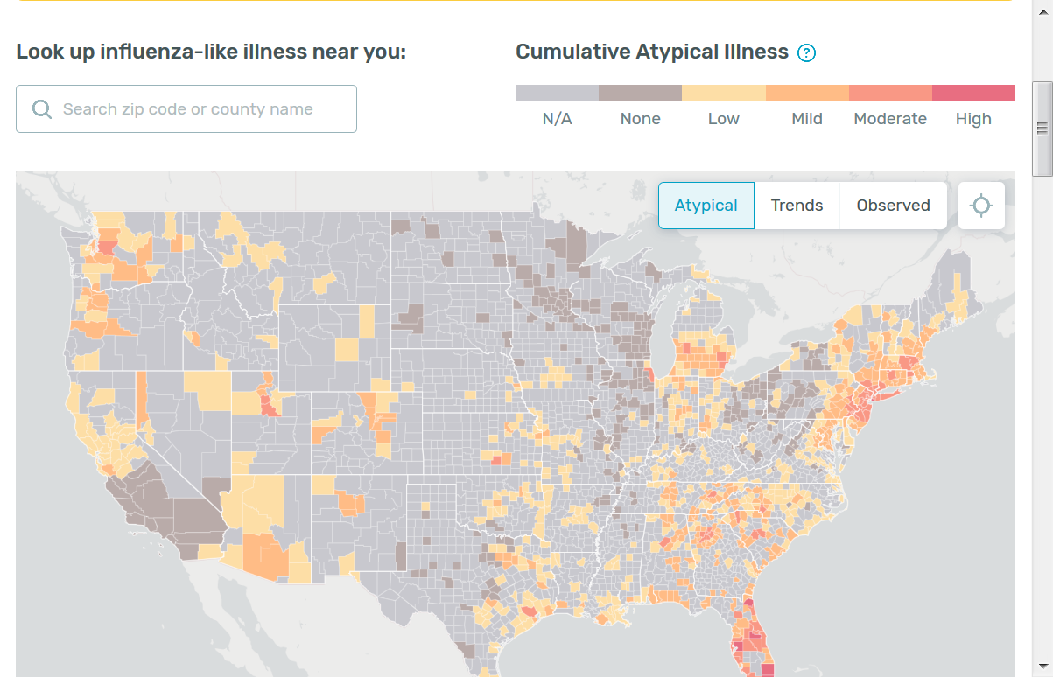The height and width of the screenshot is (677, 1053).
Task: Click the Moderate legend label text
Action: pyautogui.click(x=890, y=119)
